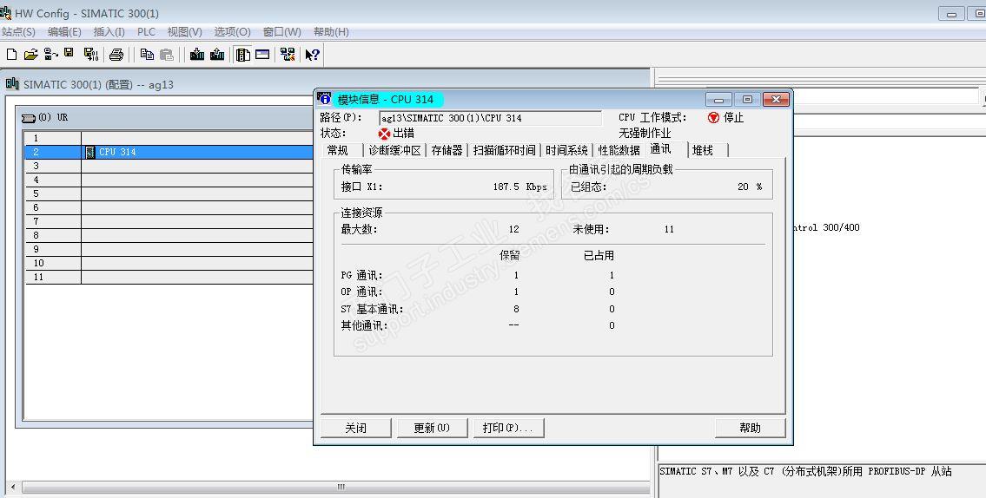Screen dimensions: 986x498
Task: Open the 窗口(W) menu
Action: click(x=281, y=32)
